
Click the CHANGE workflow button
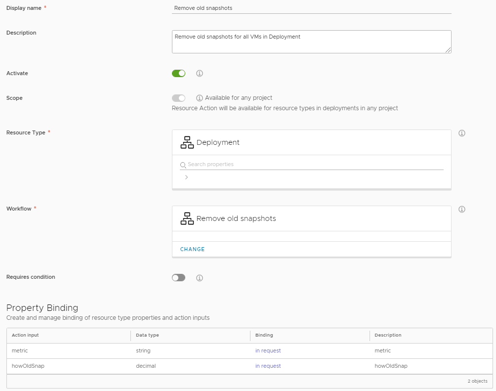(192, 249)
